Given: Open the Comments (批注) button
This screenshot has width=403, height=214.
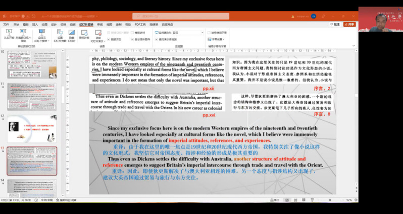Looking at the screenshot, I should click(335, 24).
